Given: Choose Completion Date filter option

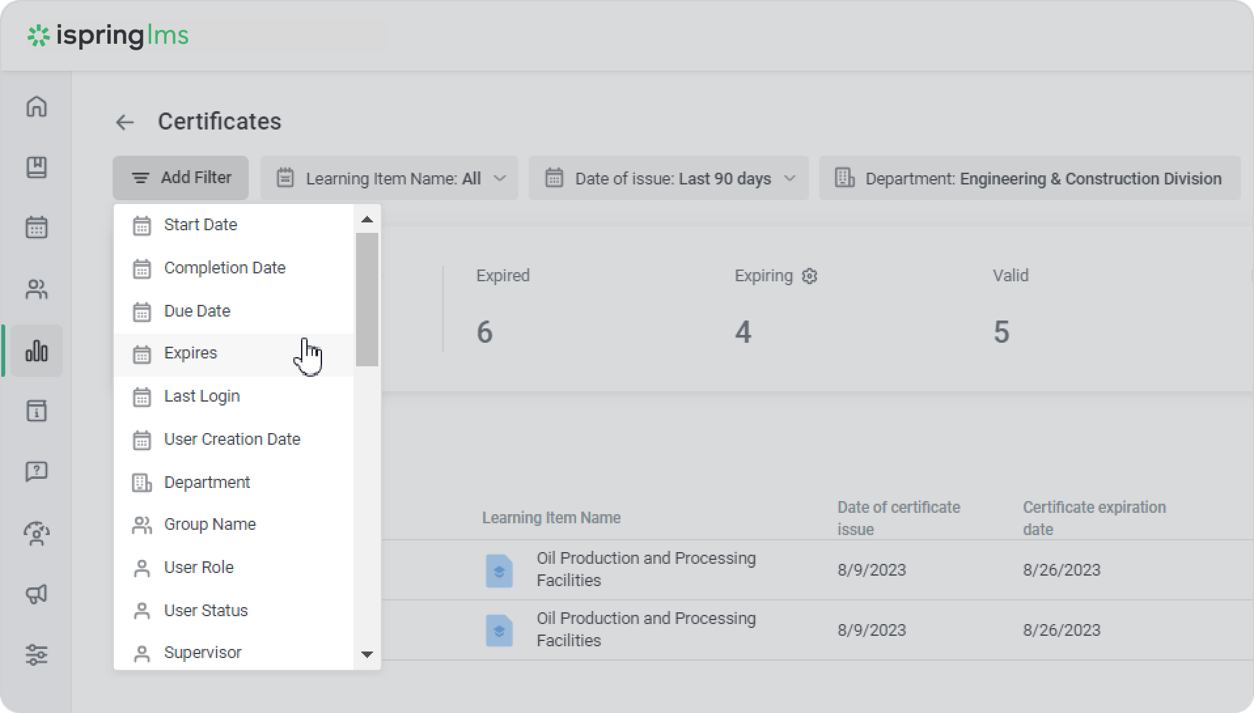Looking at the screenshot, I should tap(224, 268).
